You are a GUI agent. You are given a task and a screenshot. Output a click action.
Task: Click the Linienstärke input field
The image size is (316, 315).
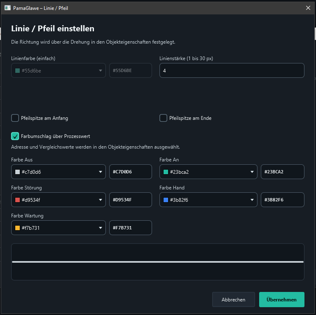point(232,70)
